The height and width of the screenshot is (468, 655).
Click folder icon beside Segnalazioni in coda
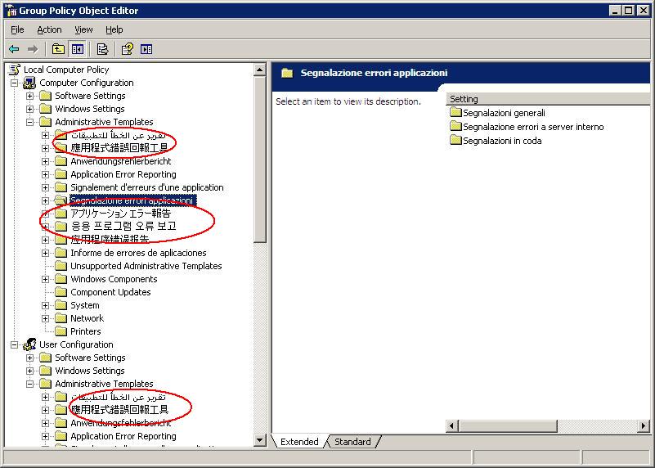[455, 140]
